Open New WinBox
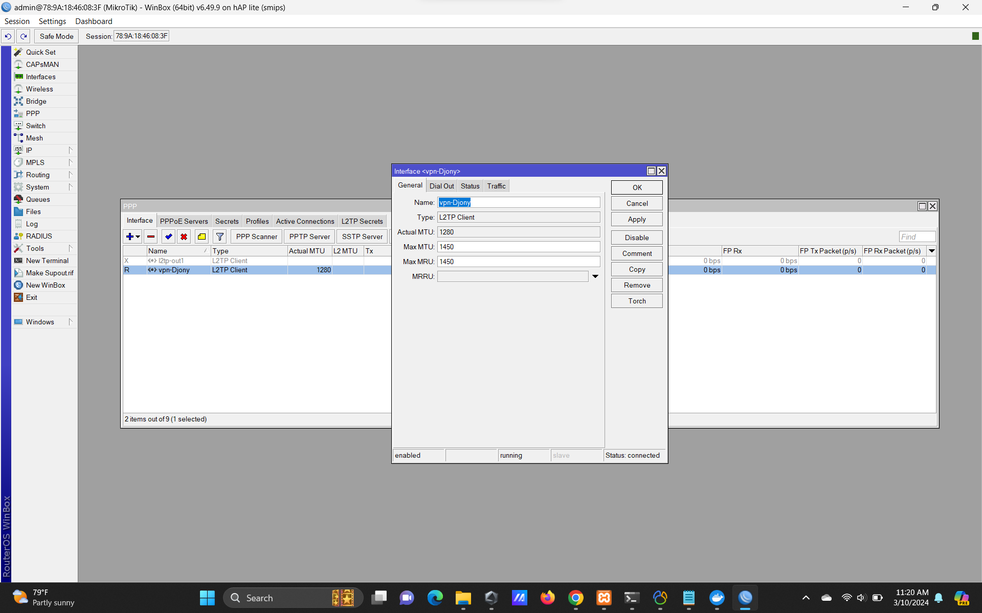 [x=44, y=285]
